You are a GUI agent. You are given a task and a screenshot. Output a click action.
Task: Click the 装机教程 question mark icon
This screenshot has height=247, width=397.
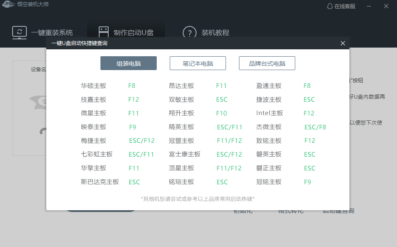[189, 32]
